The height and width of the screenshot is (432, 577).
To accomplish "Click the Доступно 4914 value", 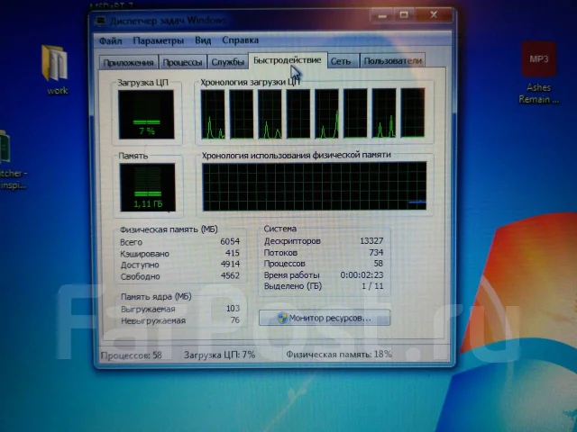I will (231, 264).
